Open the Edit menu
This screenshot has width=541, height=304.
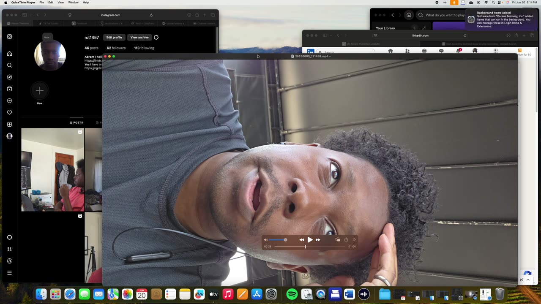pos(51,3)
